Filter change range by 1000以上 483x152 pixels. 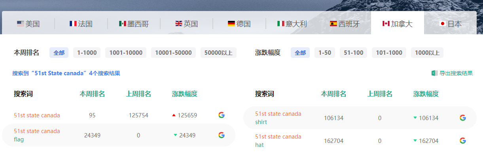click(x=427, y=53)
